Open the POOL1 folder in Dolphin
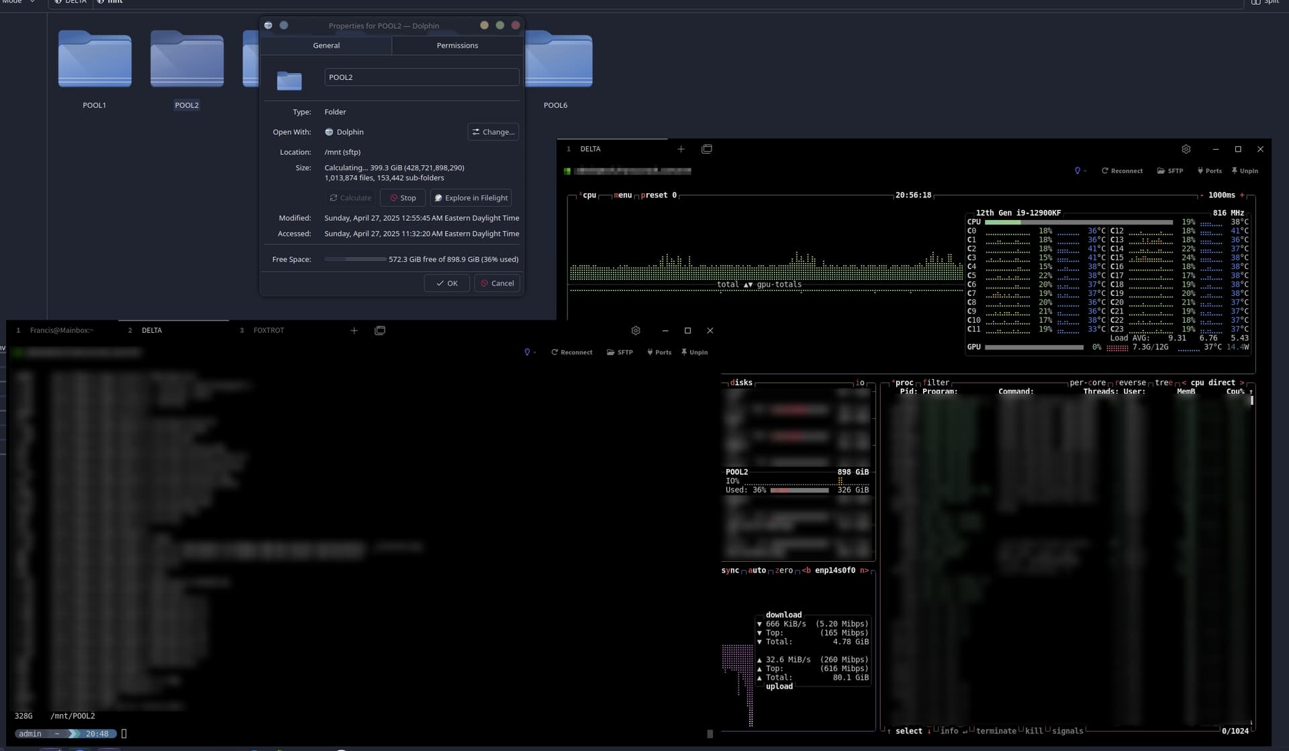 95,59
